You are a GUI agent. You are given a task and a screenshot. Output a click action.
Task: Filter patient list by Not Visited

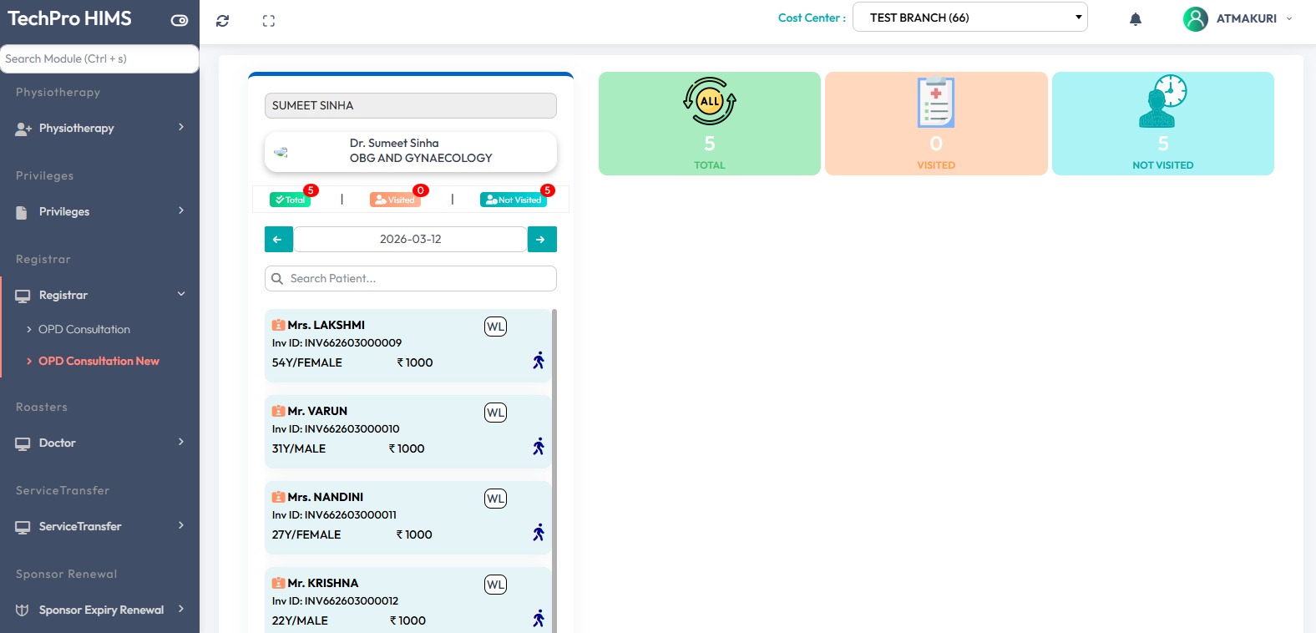[513, 200]
